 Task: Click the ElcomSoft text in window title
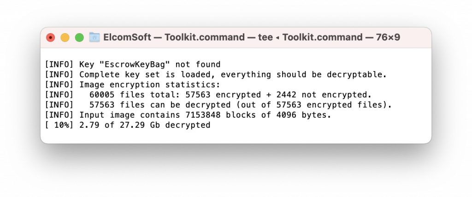click(x=127, y=37)
